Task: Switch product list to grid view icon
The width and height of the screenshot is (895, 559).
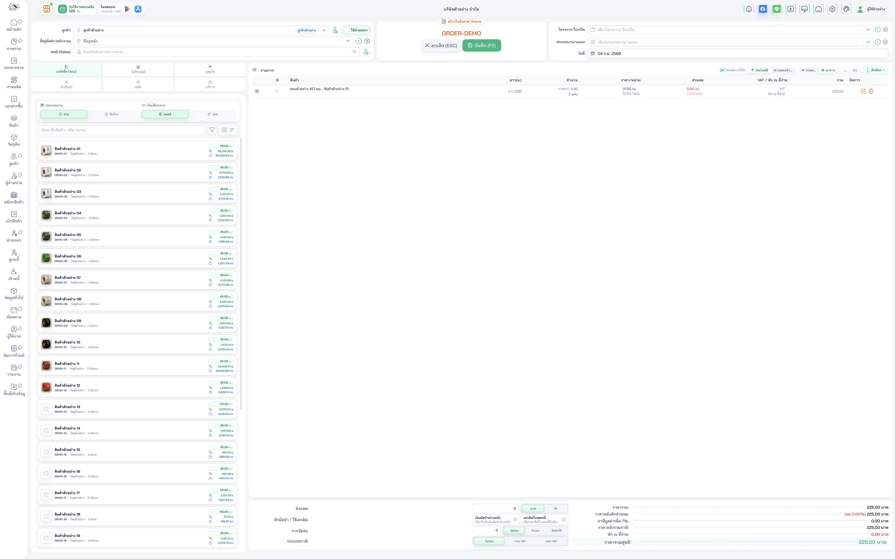Action: 224,130
